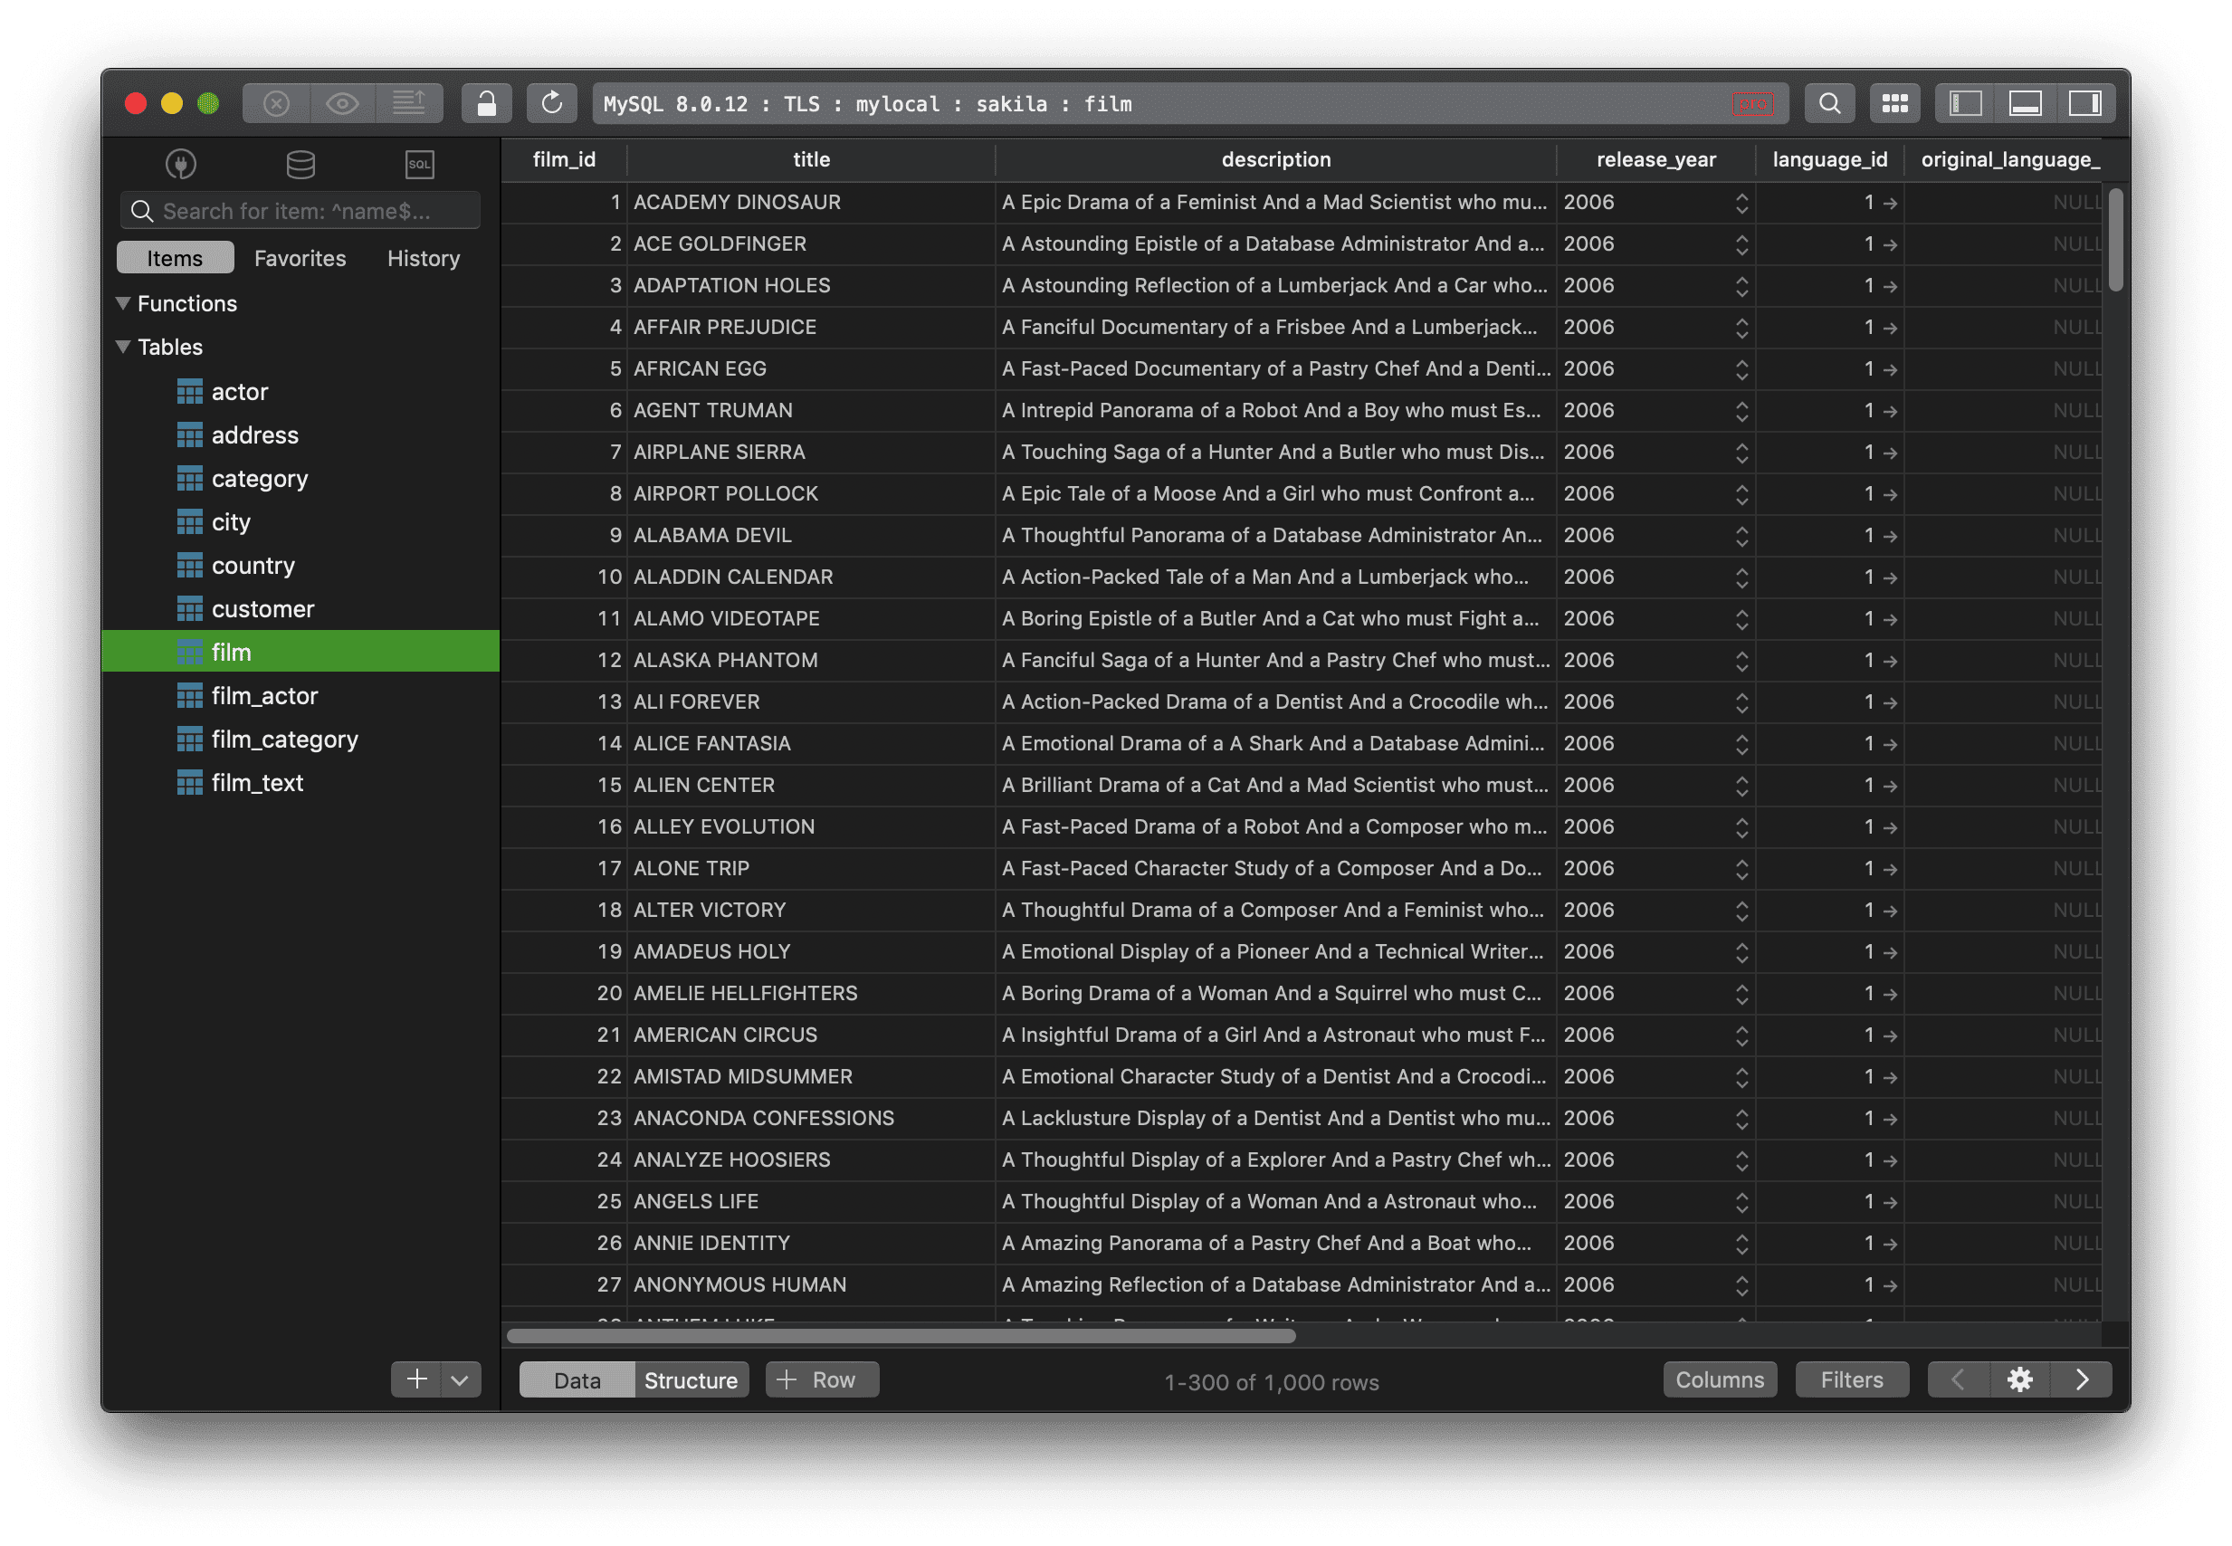
Task: Click release_year stepper for ACADEMY DINOSAUR
Action: (x=1741, y=203)
